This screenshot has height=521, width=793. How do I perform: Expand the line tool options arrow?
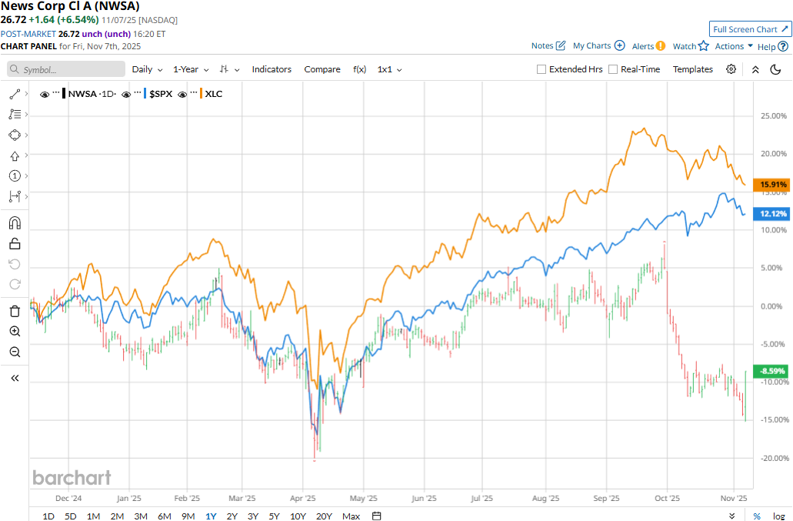click(26, 94)
